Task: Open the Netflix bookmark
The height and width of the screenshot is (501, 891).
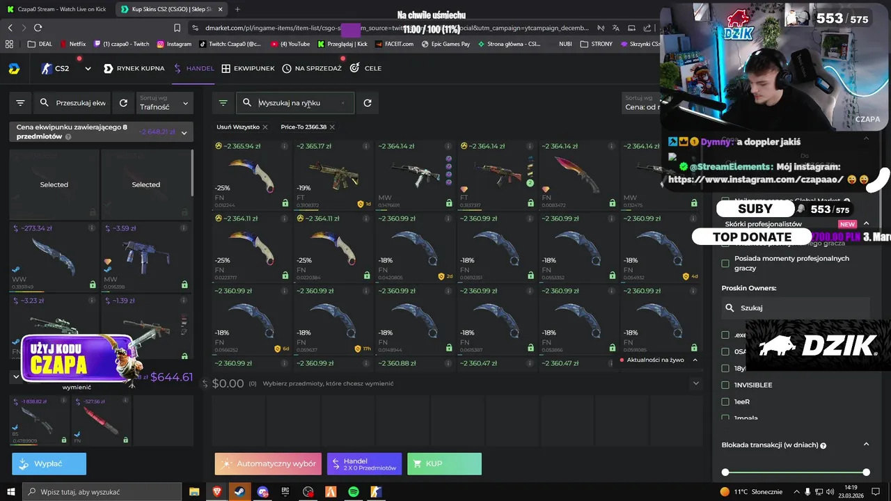Action: (x=72, y=44)
